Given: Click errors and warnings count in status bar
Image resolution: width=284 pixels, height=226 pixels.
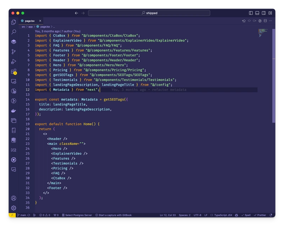Looking at the screenshot, I should (45, 215).
